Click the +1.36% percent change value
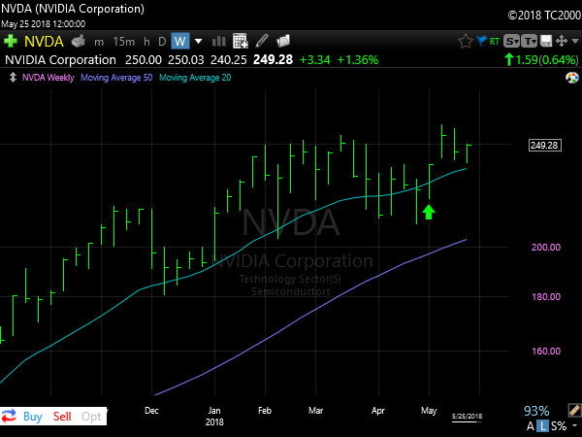 pyautogui.click(x=357, y=60)
